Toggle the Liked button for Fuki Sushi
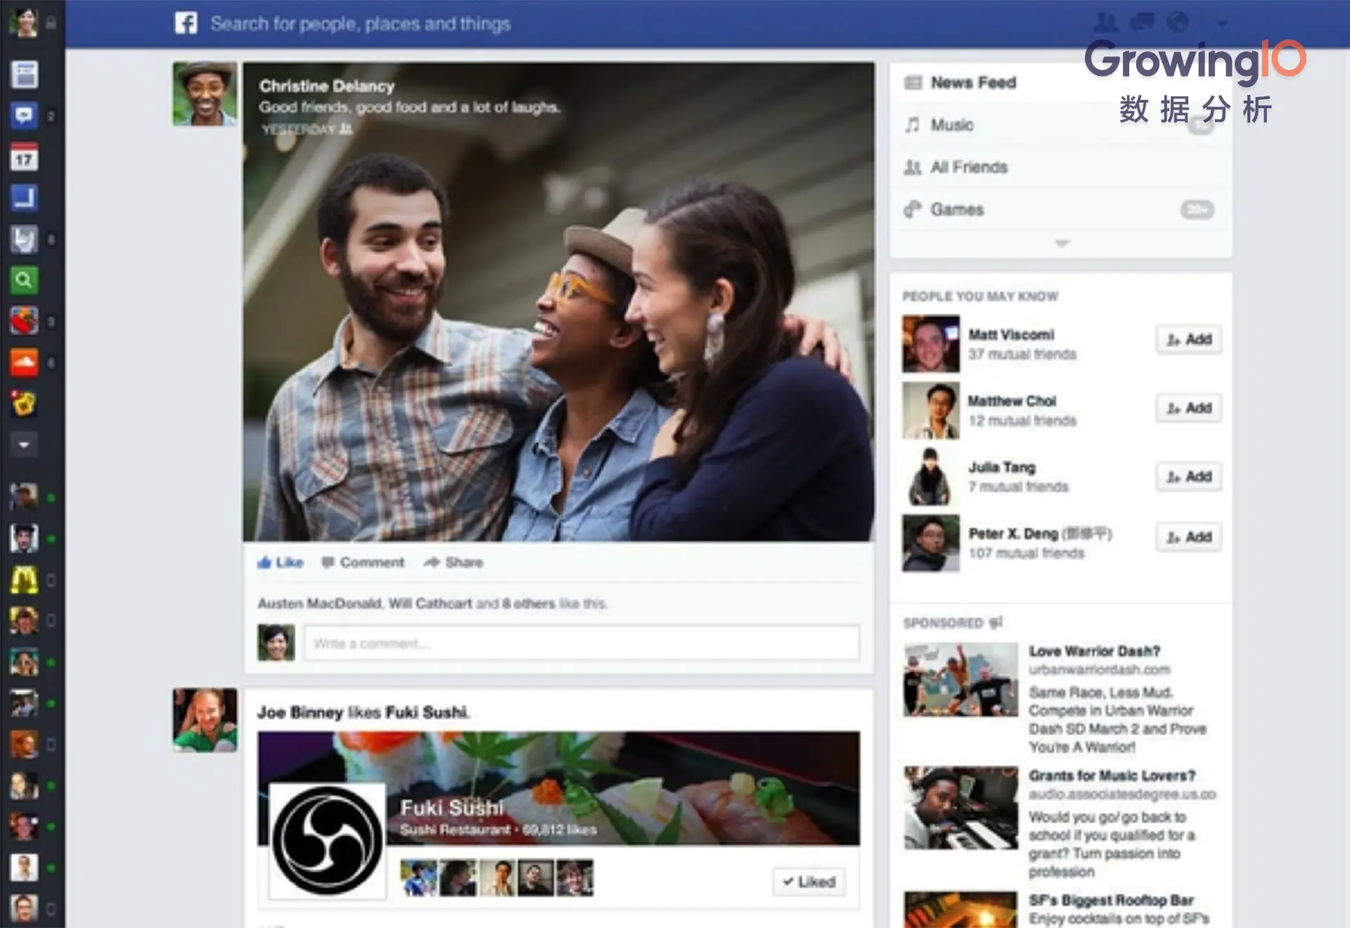 coord(809,882)
